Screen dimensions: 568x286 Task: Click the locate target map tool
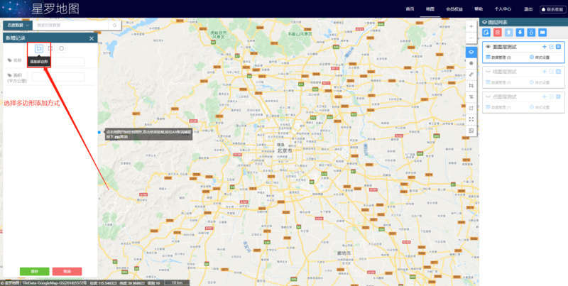click(x=471, y=63)
